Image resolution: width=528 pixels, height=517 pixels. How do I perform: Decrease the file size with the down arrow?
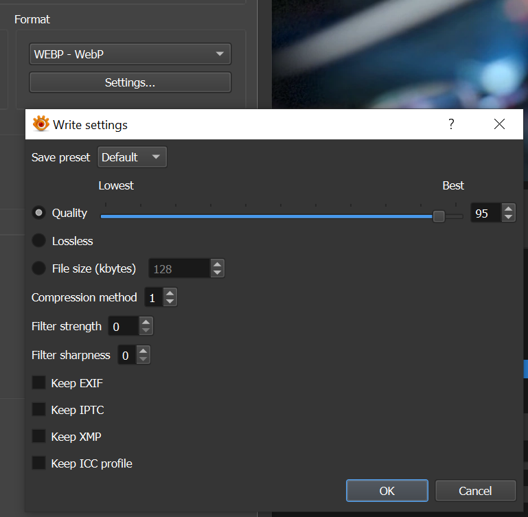217,273
